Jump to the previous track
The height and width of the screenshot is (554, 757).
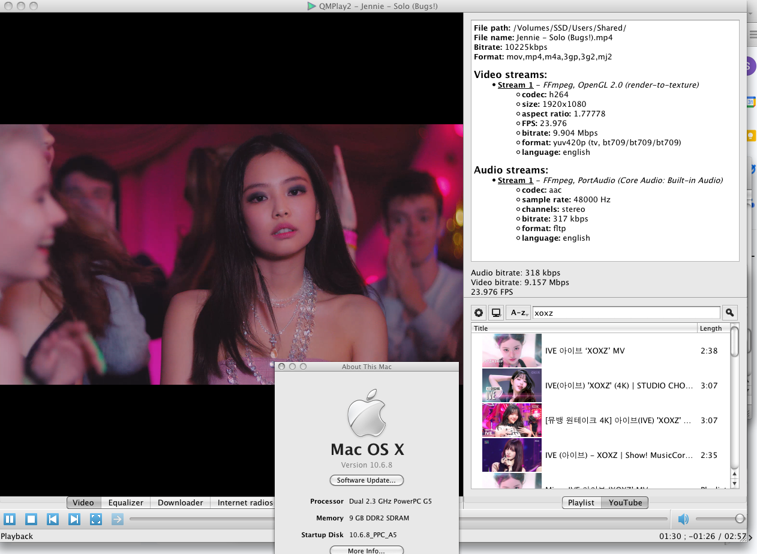[x=53, y=519]
